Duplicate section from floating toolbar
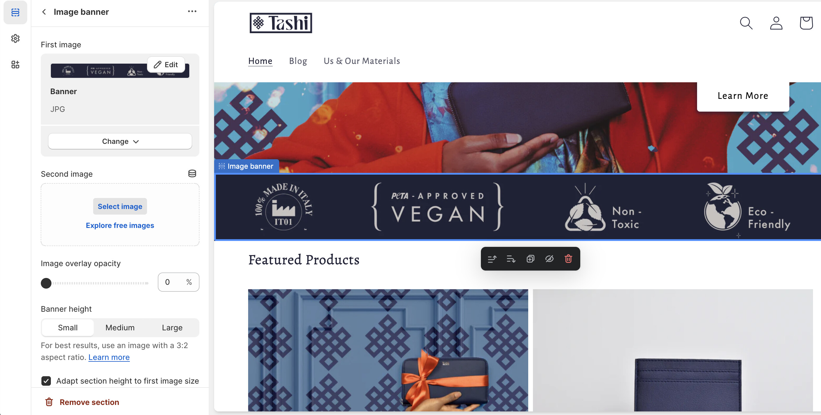 click(530, 259)
